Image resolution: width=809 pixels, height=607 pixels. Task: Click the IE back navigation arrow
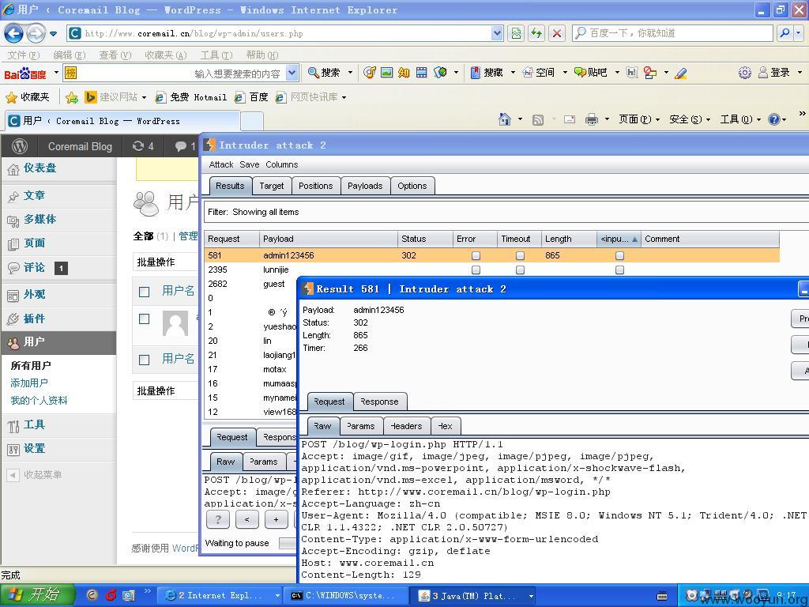click(x=13, y=33)
